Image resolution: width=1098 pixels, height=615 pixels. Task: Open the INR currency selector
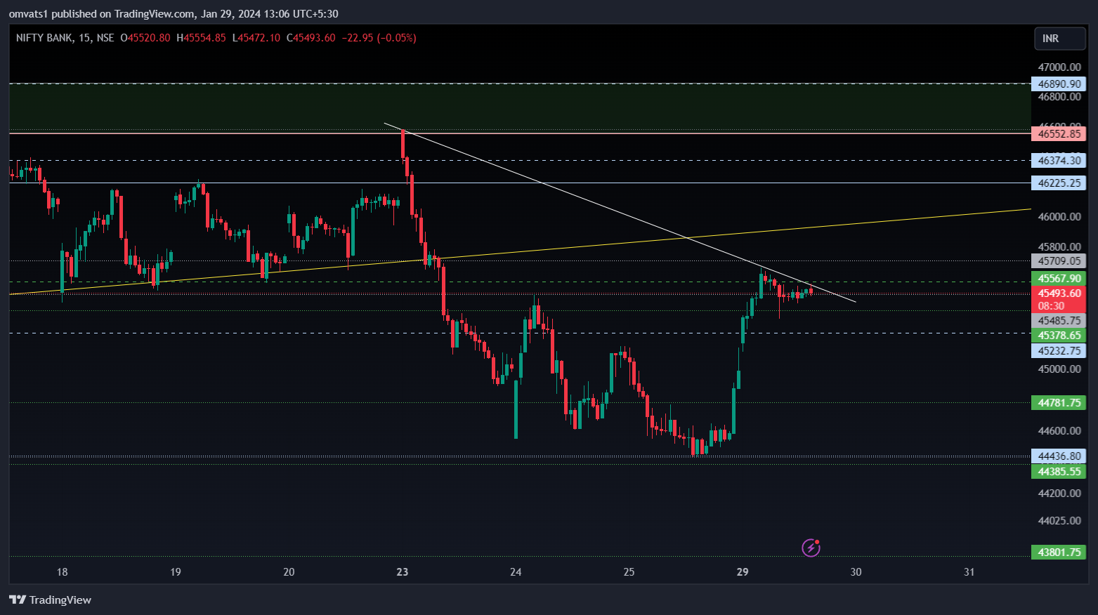(x=1059, y=39)
